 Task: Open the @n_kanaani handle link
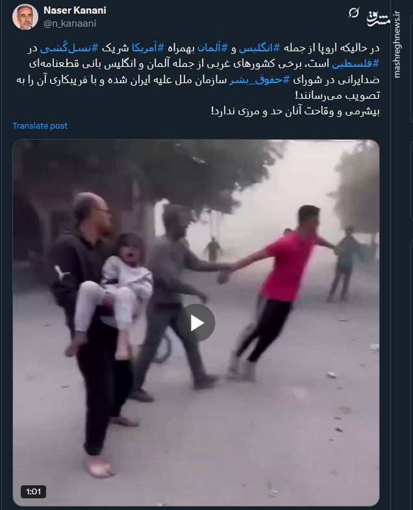(70, 24)
